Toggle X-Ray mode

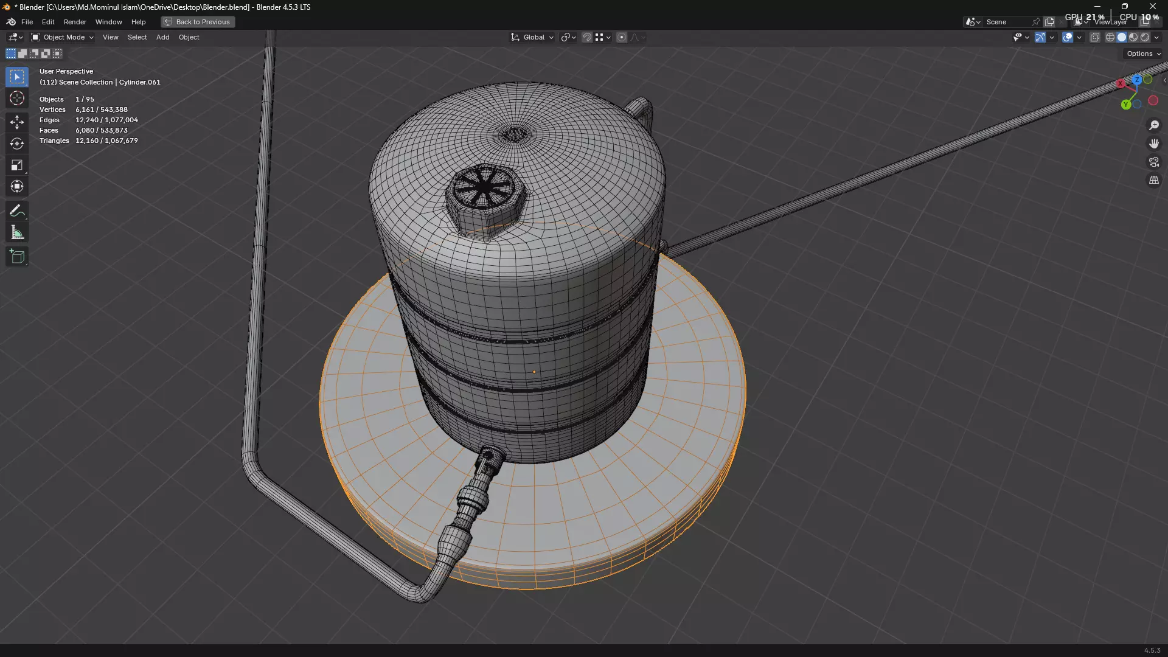tap(1095, 37)
